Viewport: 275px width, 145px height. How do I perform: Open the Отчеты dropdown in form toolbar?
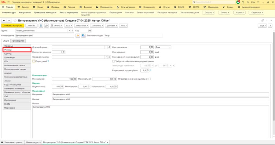pyautogui.click(x=57, y=26)
